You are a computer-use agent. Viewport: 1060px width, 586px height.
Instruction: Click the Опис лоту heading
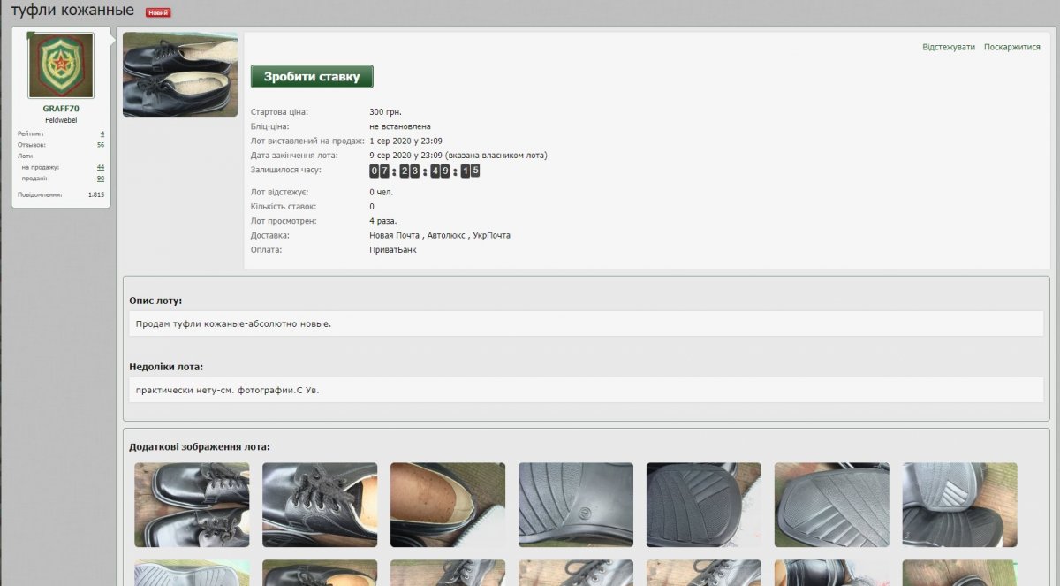(155, 301)
